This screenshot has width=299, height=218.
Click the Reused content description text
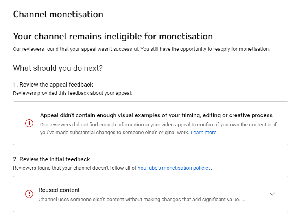click(x=142, y=200)
